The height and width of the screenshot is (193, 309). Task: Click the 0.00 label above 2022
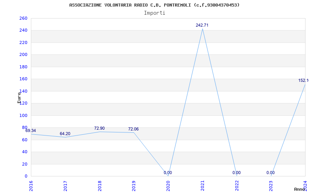pyautogui.click(x=236, y=173)
